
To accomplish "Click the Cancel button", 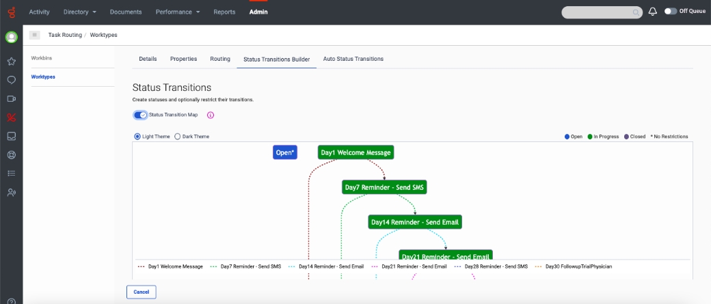I will [142, 292].
